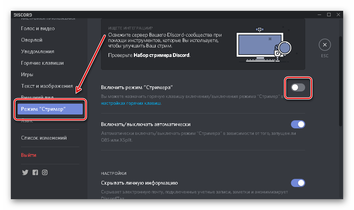Open Twitter icon in sidebar

pos(25,172)
